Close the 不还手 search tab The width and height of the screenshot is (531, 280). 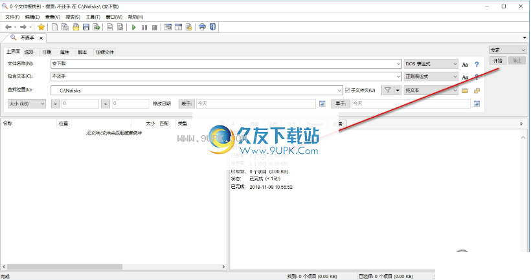[x=41, y=38]
